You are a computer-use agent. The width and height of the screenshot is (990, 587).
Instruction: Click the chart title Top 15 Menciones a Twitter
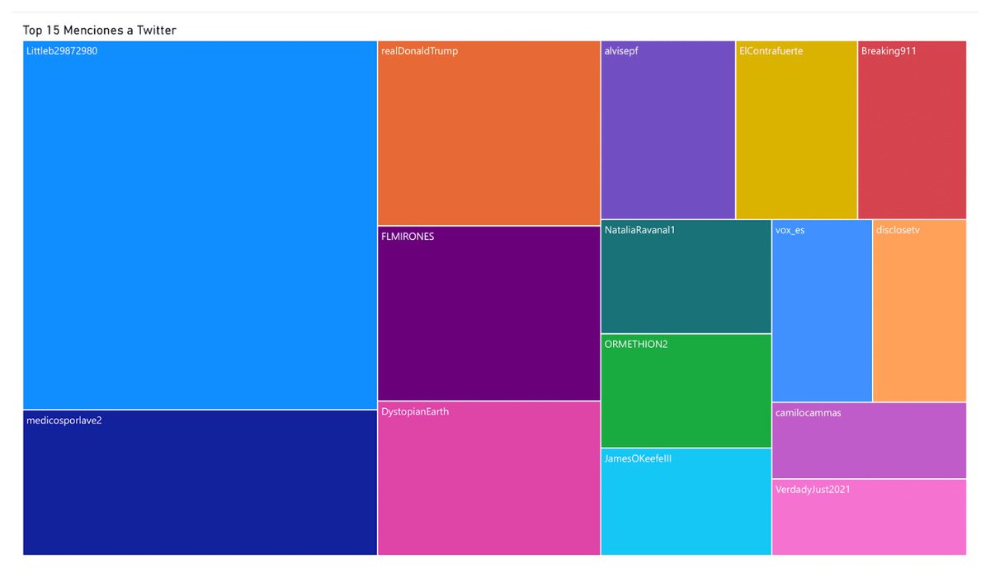click(x=100, y=31)
